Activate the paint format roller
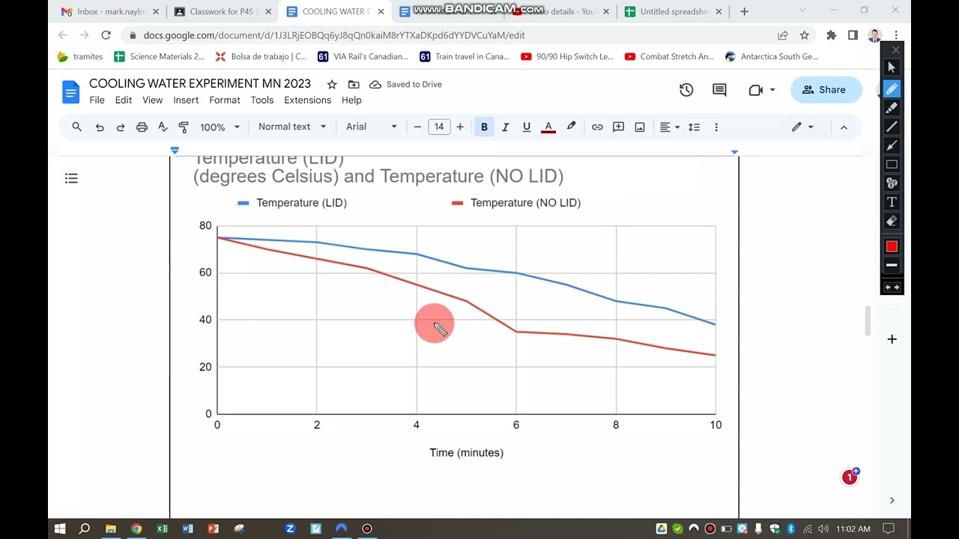Viewport: 959px width, 539px height. tap(184, 127)
